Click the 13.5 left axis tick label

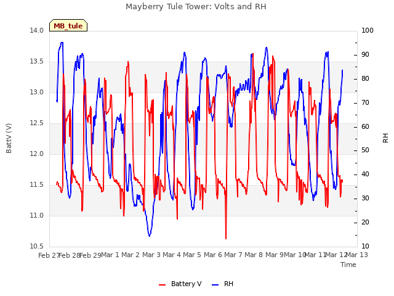37,62
